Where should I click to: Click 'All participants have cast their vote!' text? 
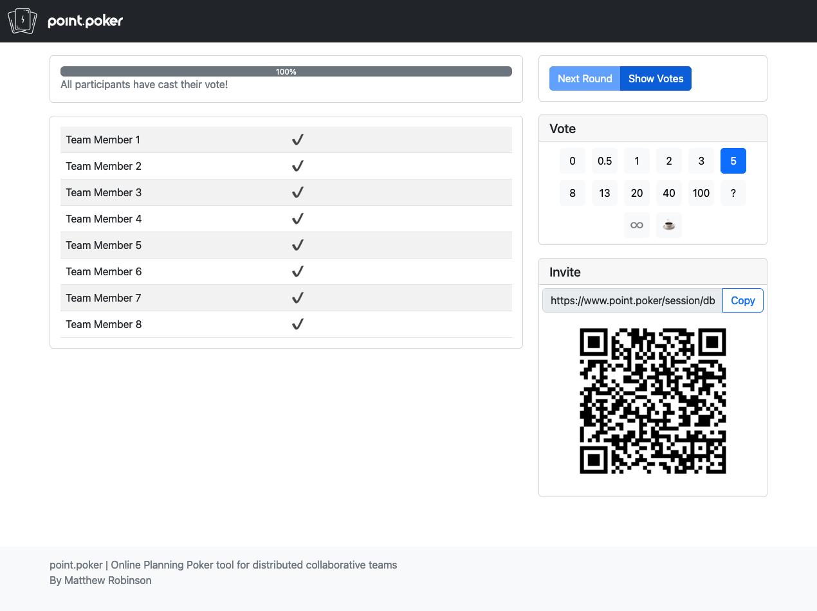[144, 84]
